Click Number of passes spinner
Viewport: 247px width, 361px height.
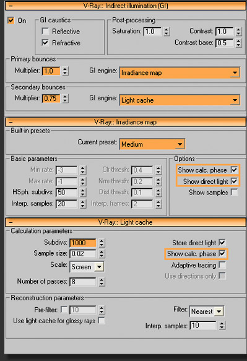(x=102, y=282)
